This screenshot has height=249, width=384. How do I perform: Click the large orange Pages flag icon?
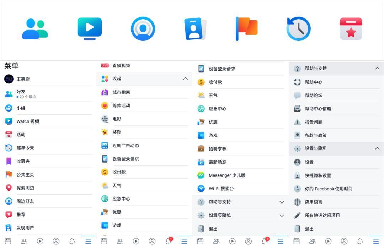tap(246, 28)
